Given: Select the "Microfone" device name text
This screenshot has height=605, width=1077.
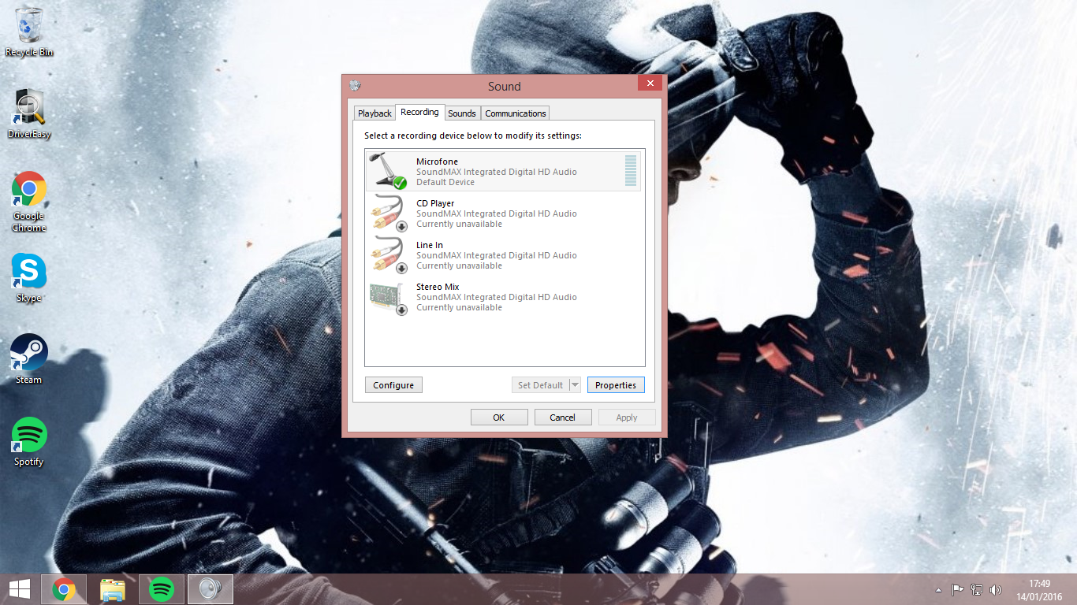Looking at the screenshot, I should point(437,161).
